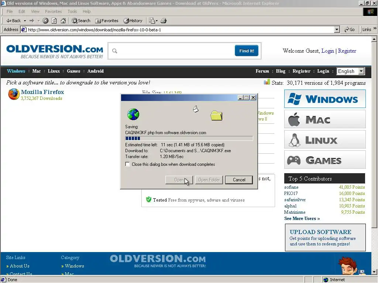The height and width of the screenshot is (283, 378).
Task: Click the Firefox logo icon
Action: click(x=14, y=94)
